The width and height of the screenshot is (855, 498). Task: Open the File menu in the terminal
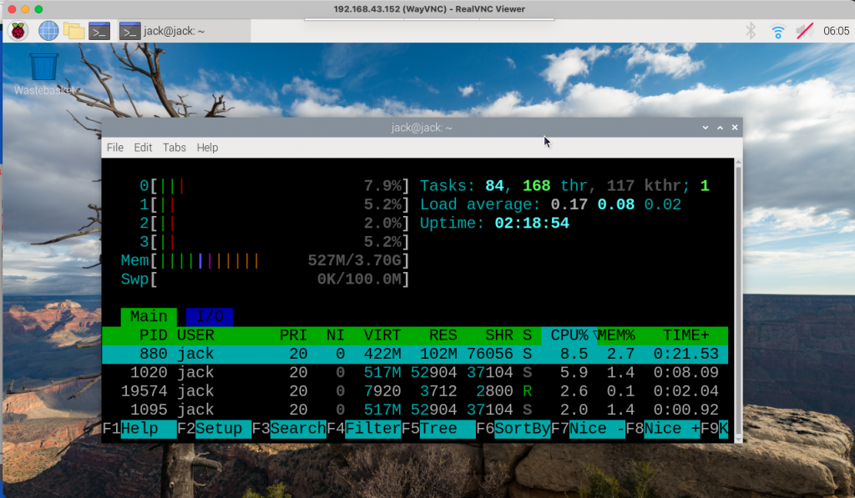click(x=115, y=148)
